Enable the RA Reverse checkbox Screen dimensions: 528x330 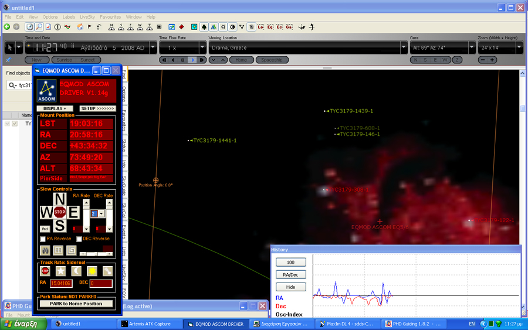pos(43,239)
